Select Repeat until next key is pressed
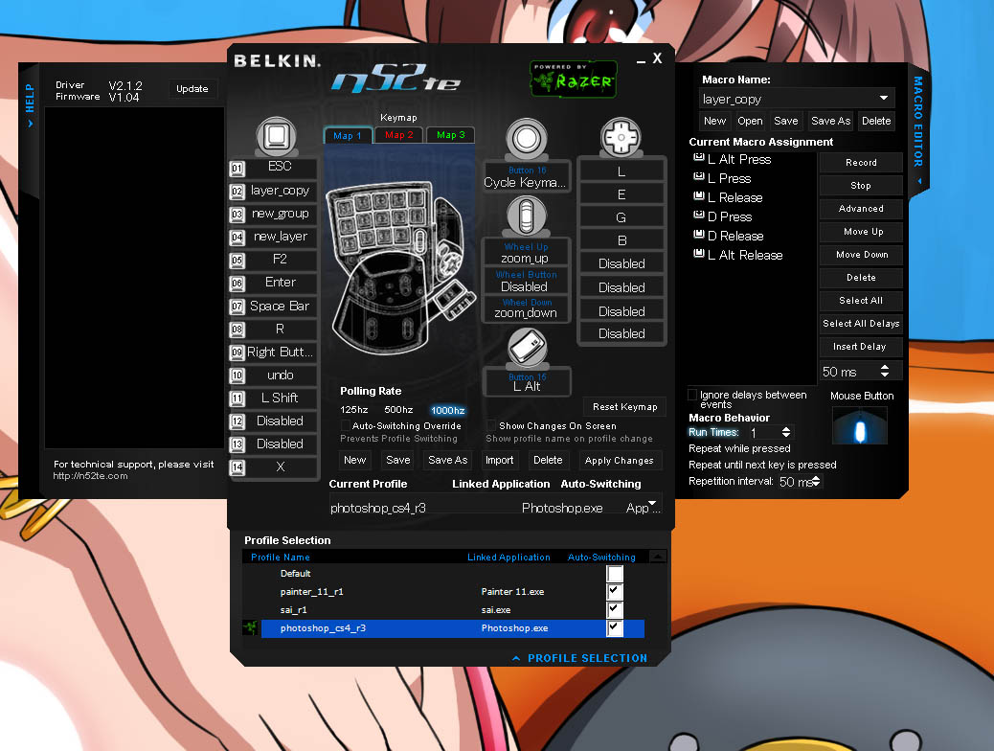Image resolution: width=994 pixels, height=751 pixels. tap(762, 465)
